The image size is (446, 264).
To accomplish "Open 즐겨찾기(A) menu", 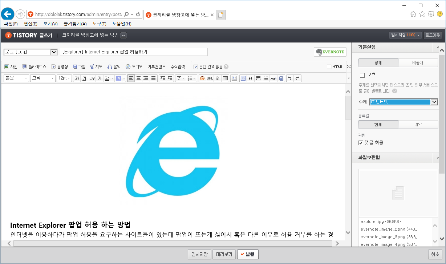I will coord(75,24).
